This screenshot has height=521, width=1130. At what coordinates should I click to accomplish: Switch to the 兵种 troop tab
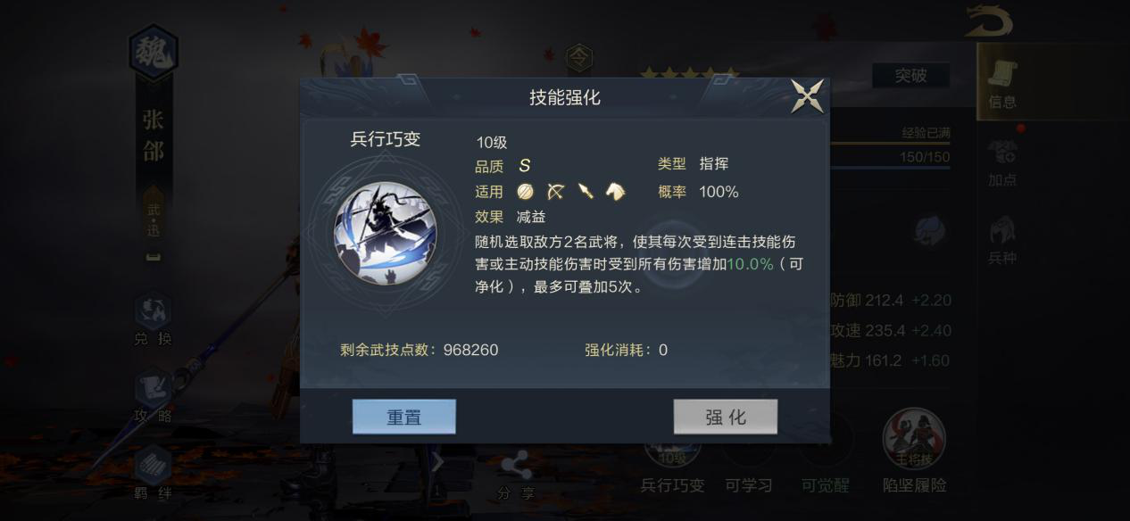(x=1002, y=241)
